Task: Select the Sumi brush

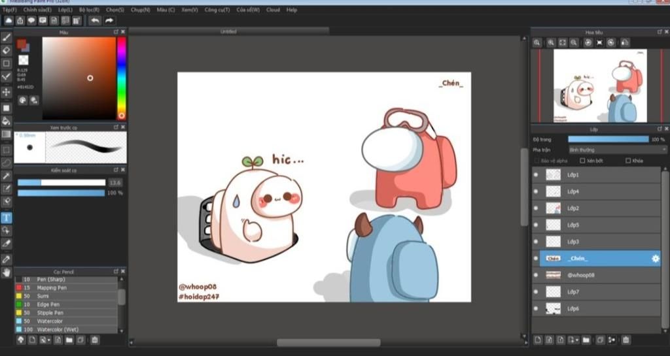Action: 66,296
